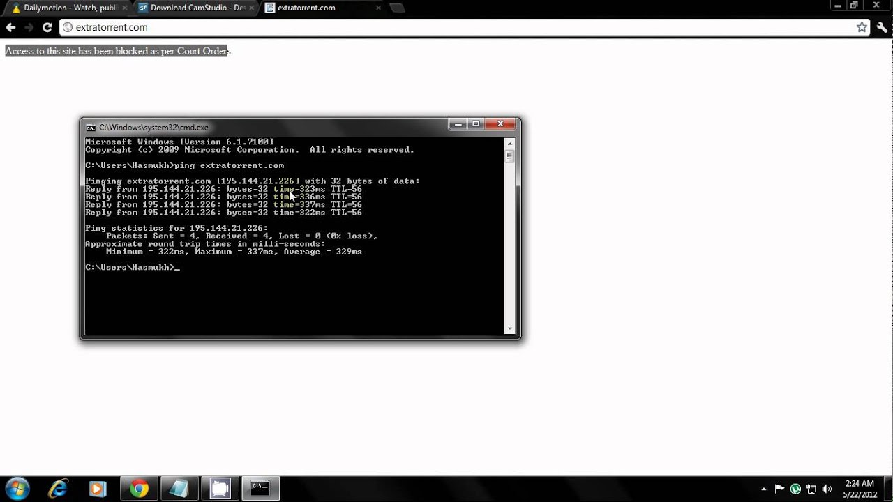Screen dimensions: 893x502
Task: Reload the extratorrent.com page
Action: click(x=47, y=27)
